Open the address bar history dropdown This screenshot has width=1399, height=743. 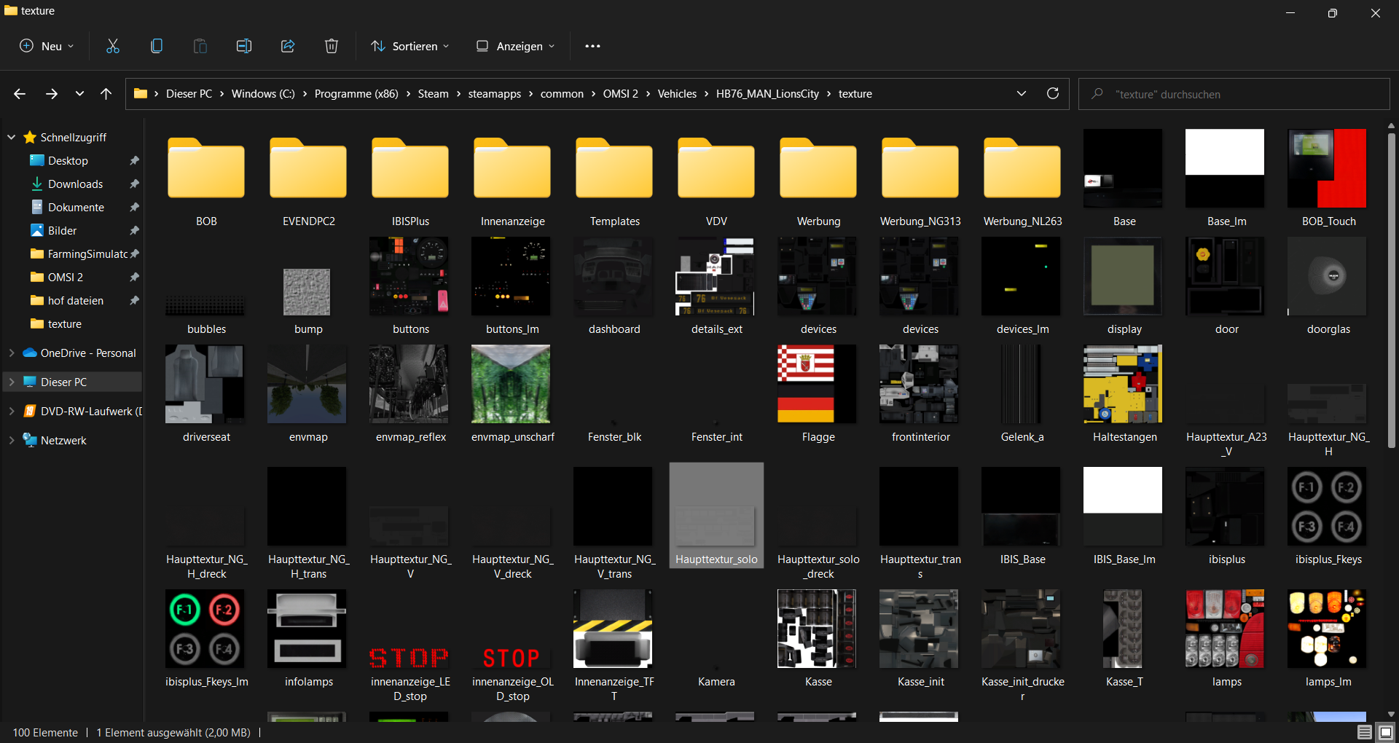coord(1021,94)
